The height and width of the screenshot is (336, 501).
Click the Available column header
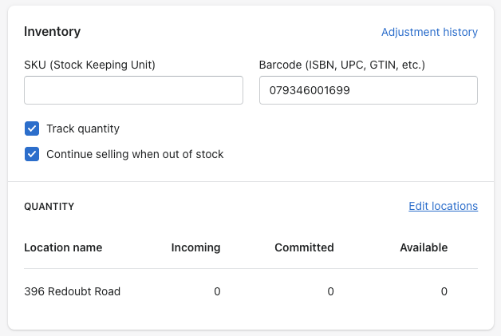click(424, 247)
